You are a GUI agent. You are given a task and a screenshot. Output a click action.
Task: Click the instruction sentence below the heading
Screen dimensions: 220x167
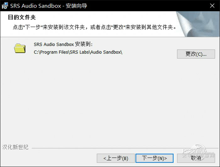(x=94, y=27)
